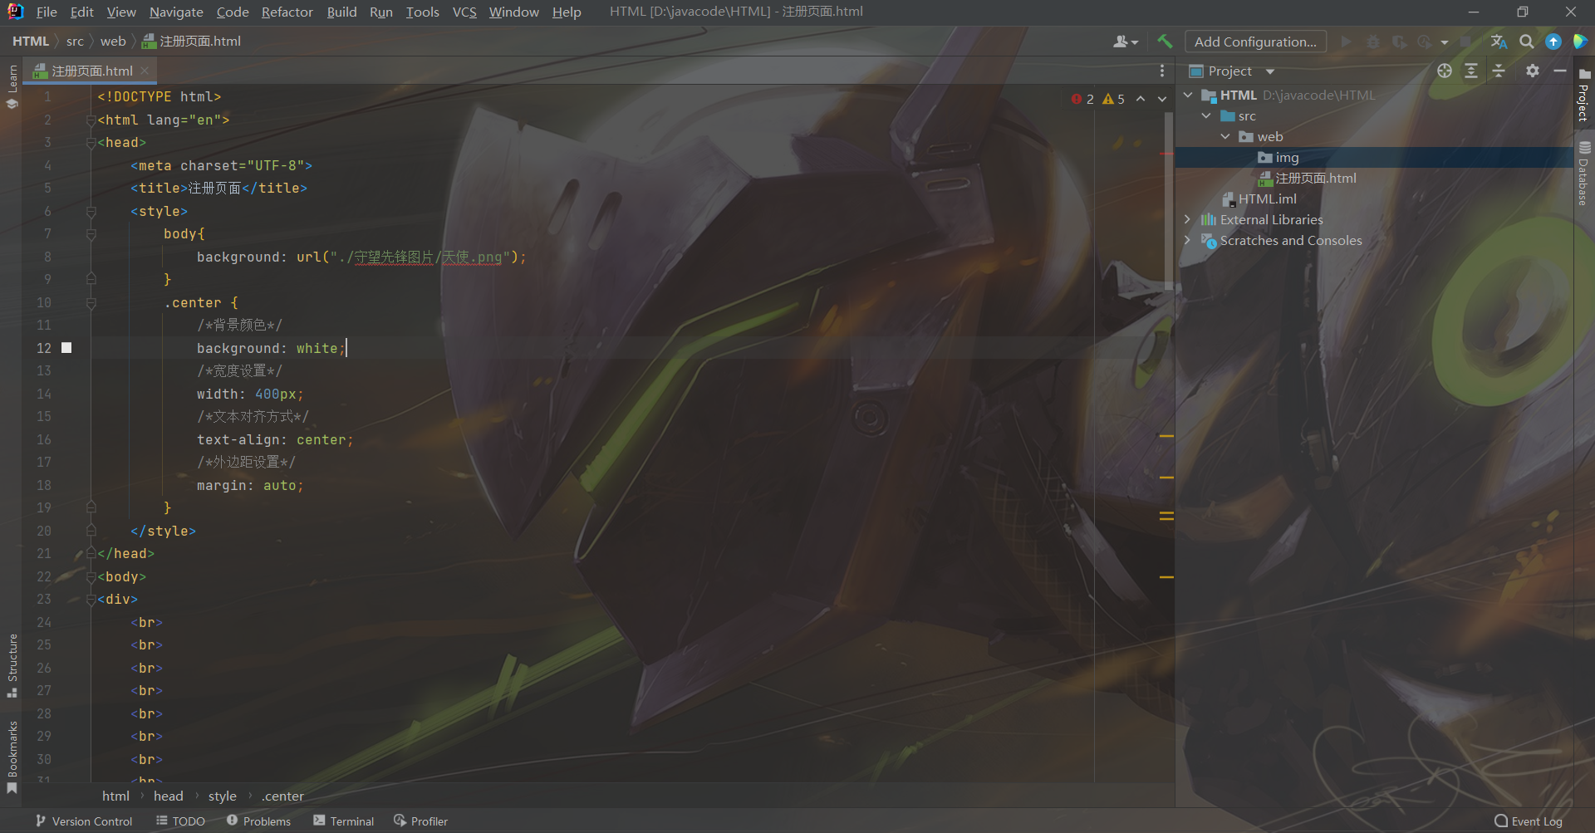Viewport: 1595px width, 833px height.
Task: Open editor tab options three-dot menu
Action: click(x=1162, y=71)
